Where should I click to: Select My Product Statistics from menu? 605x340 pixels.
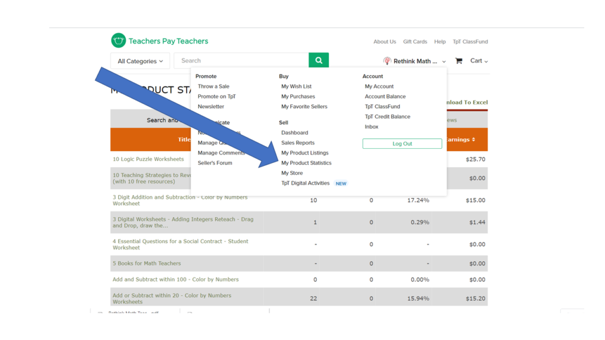306,163
